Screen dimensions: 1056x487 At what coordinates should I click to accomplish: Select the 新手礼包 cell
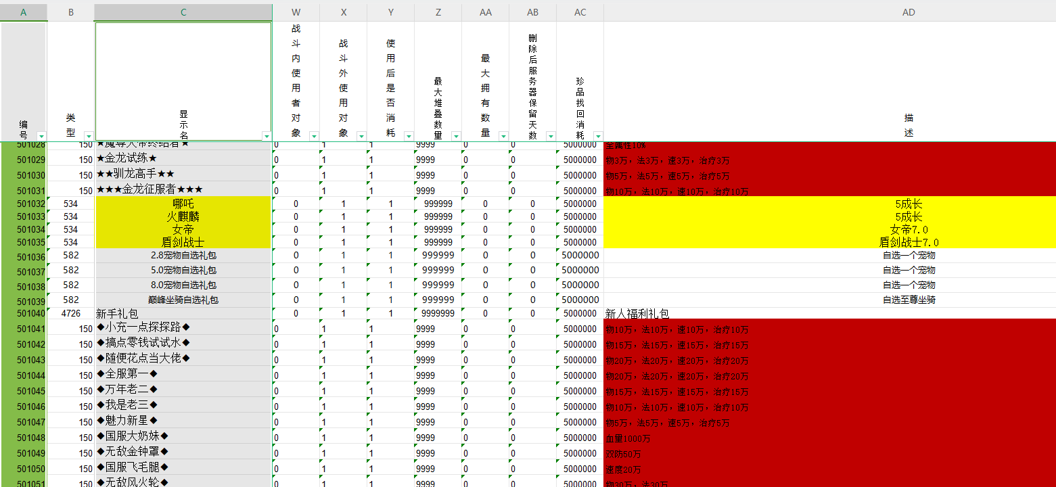coord(183,314)
